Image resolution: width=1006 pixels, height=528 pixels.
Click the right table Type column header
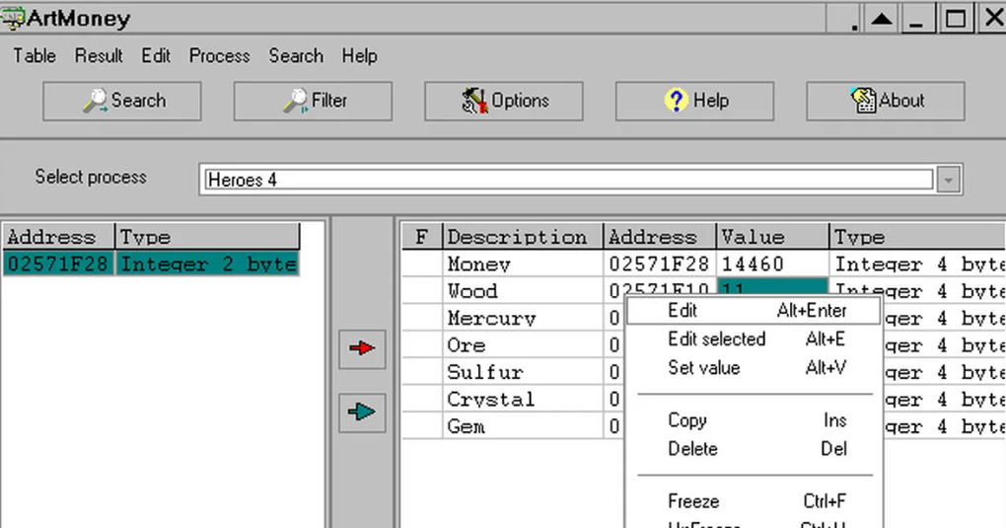click(x=917, y=237)
